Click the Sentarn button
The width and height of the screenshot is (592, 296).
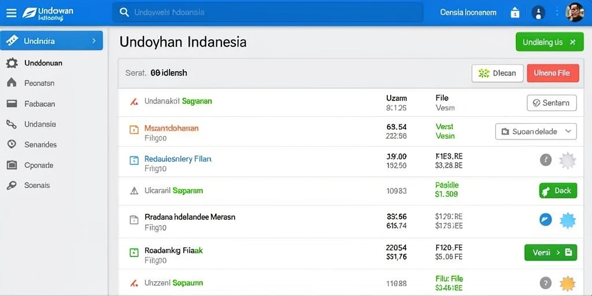552,103
